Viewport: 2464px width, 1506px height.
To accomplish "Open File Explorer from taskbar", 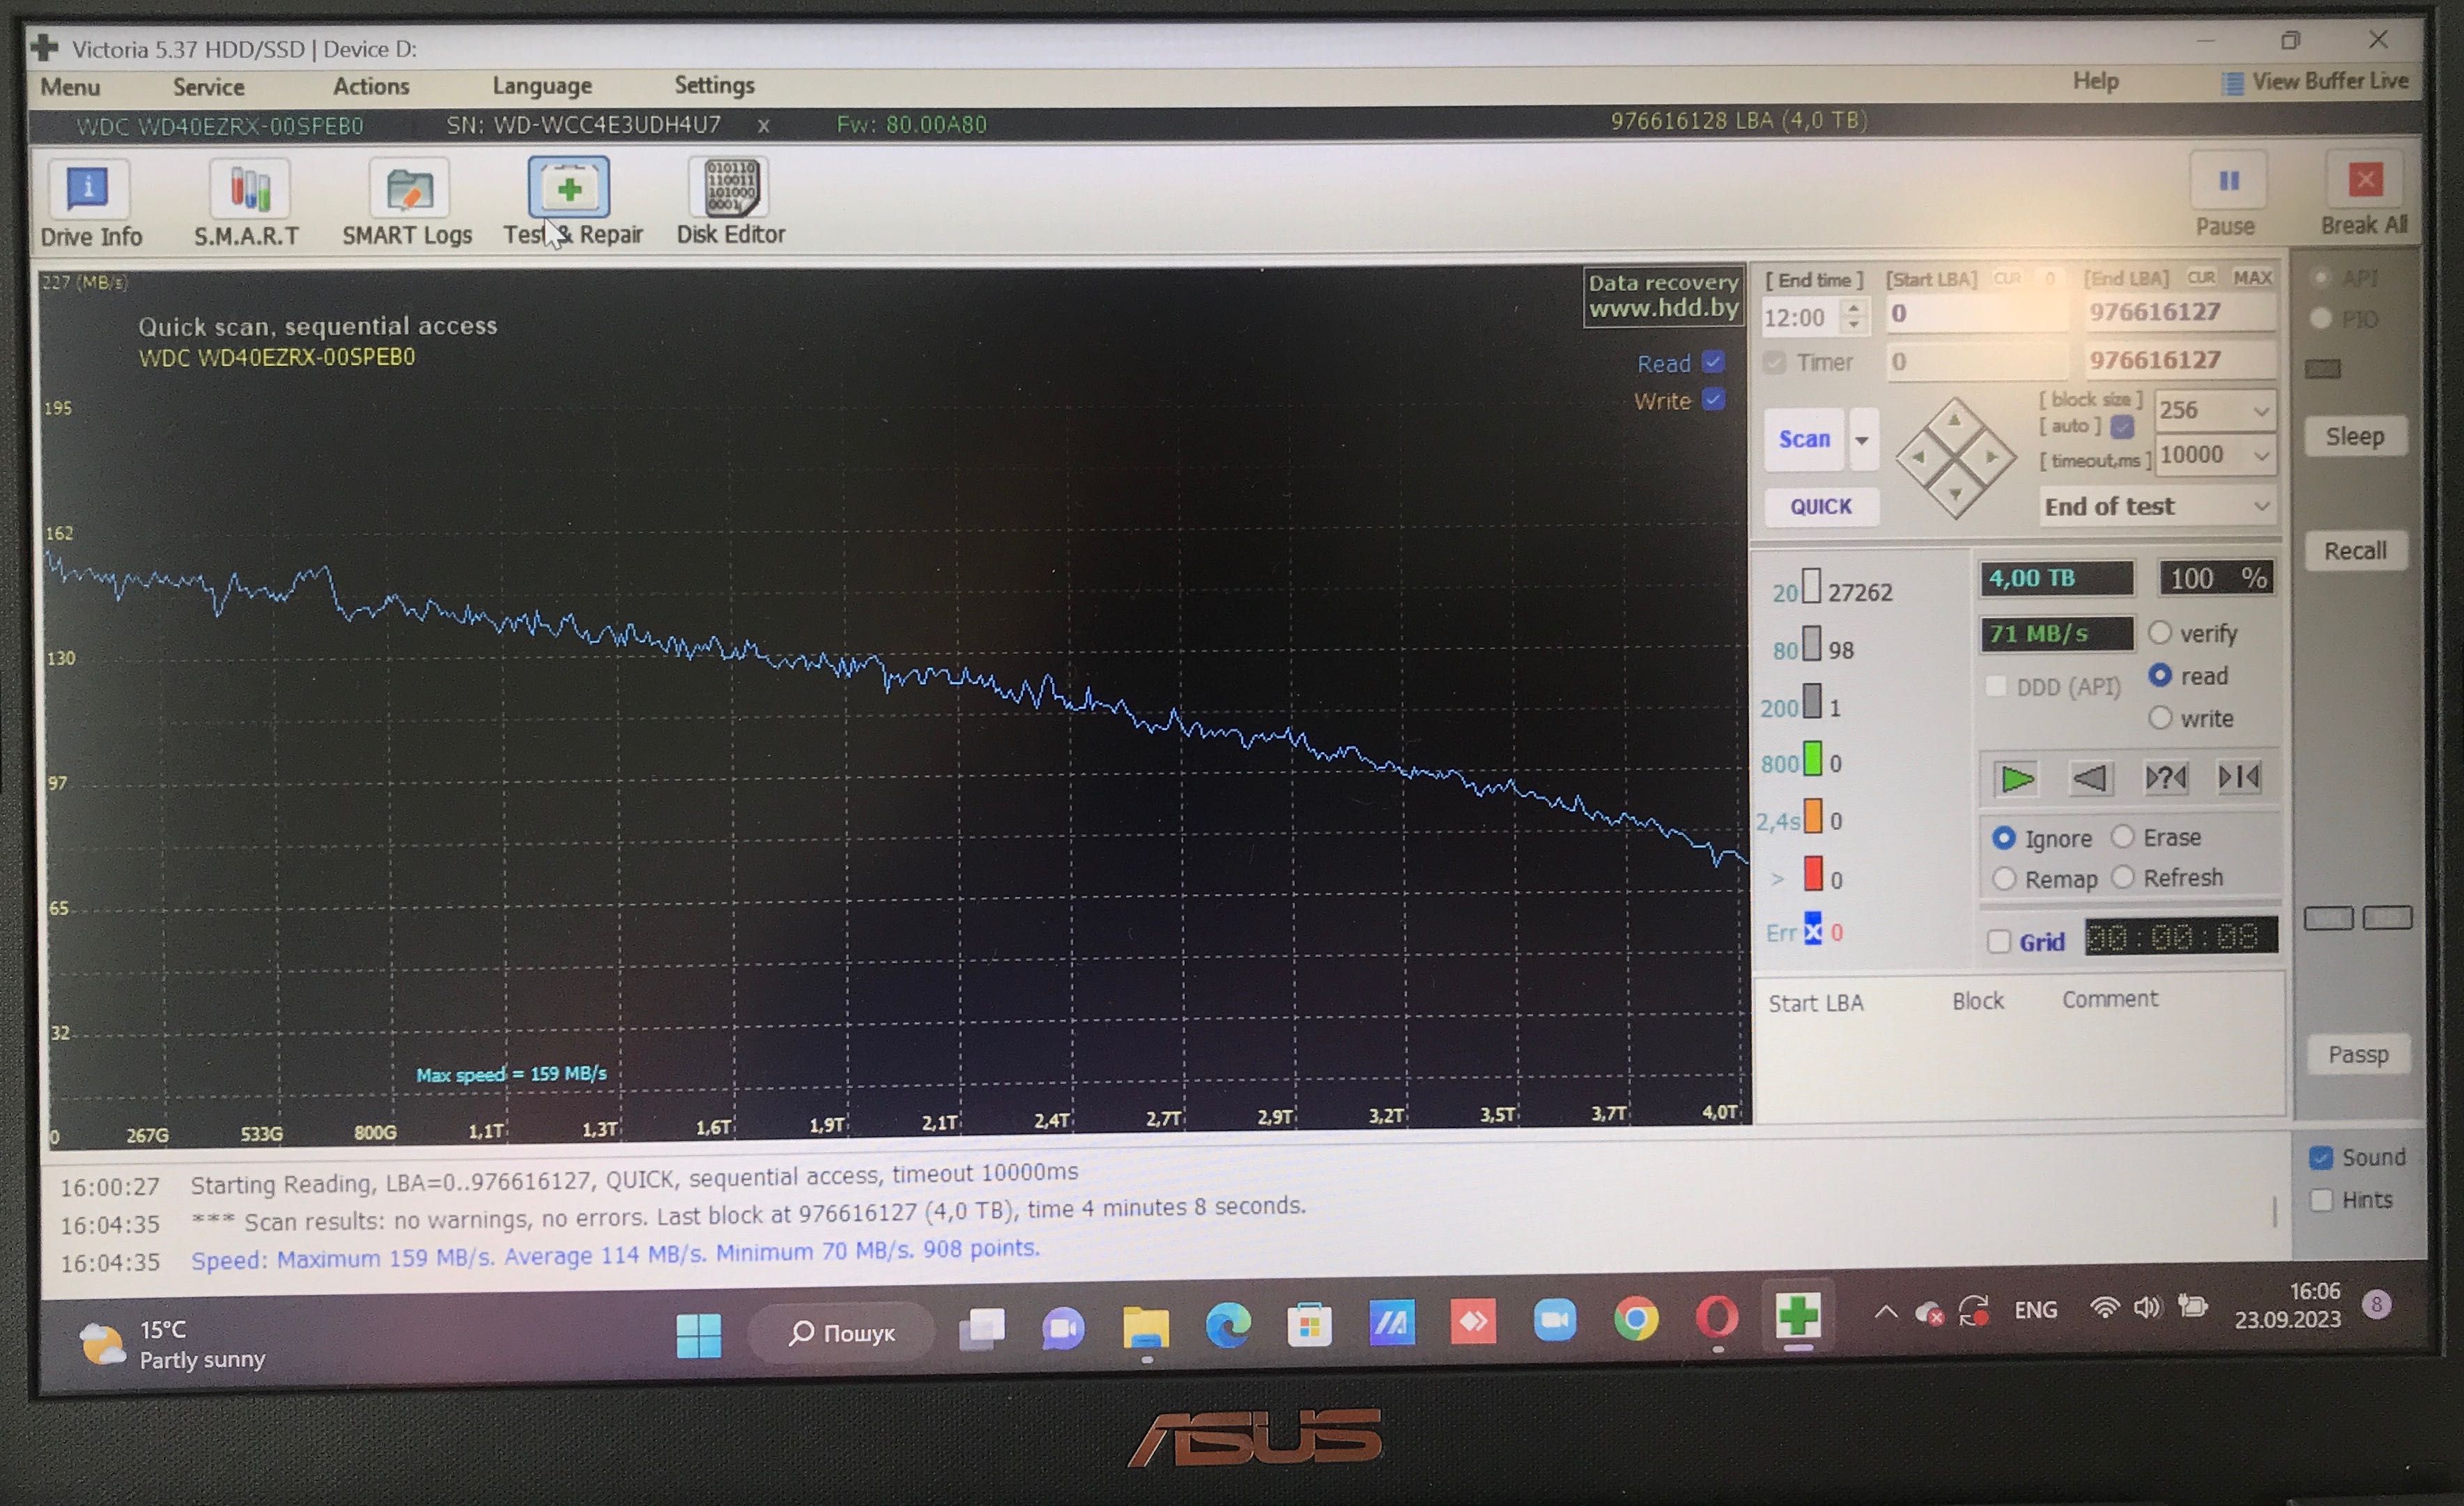I will [1145, 1328].
